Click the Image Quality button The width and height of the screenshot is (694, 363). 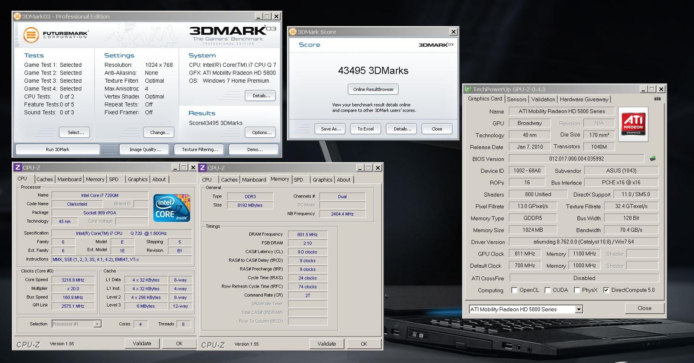pos(145,149)
